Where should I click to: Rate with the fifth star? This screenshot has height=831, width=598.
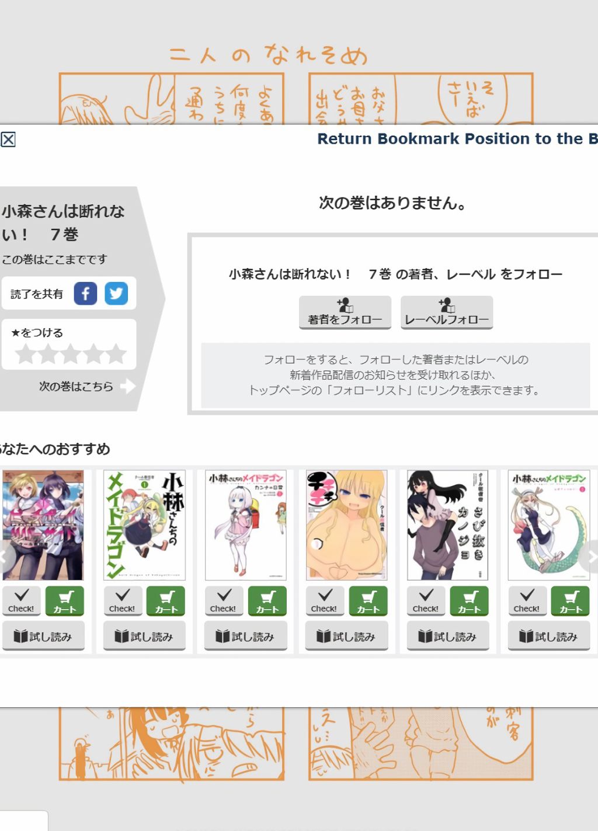point(116,354)
